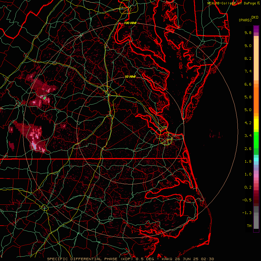Click the KAKQ radar site identifier
This screenshot has width=261, height=261.
[x=167, y=259]
